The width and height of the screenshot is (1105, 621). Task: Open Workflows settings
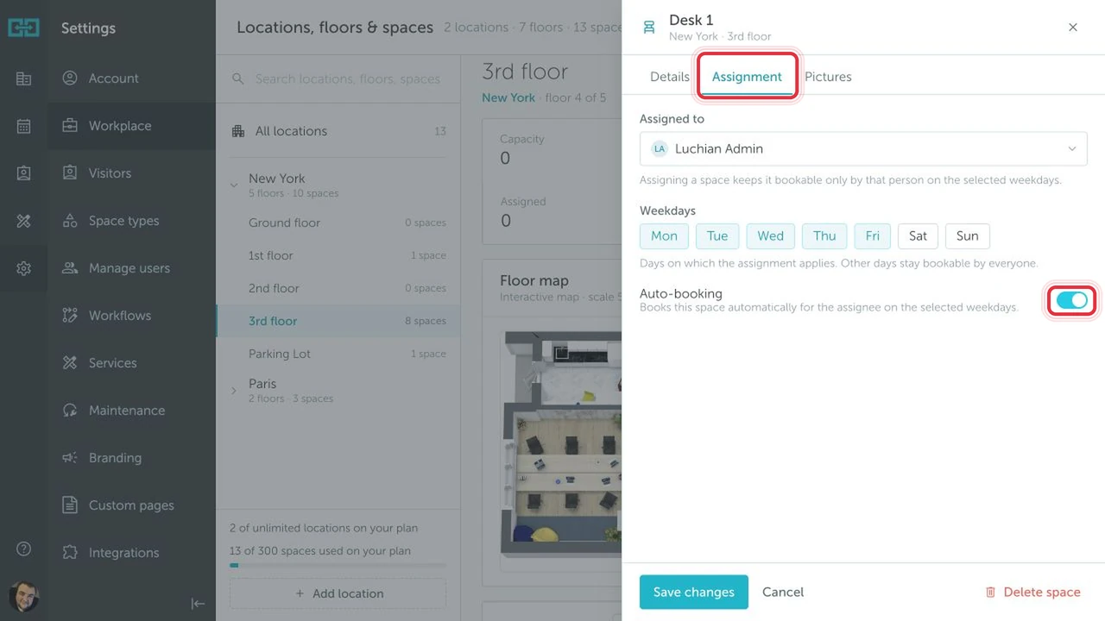pyautogui.click(x=131, y=316)
